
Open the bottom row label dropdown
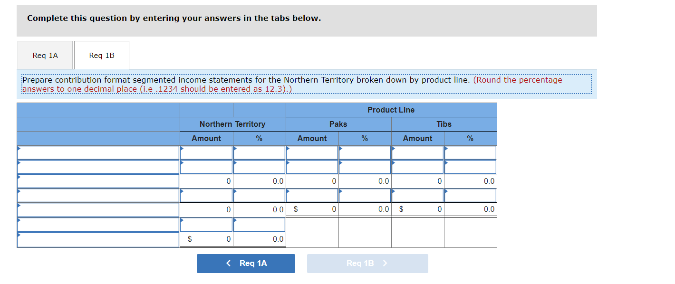coord(97,240)
